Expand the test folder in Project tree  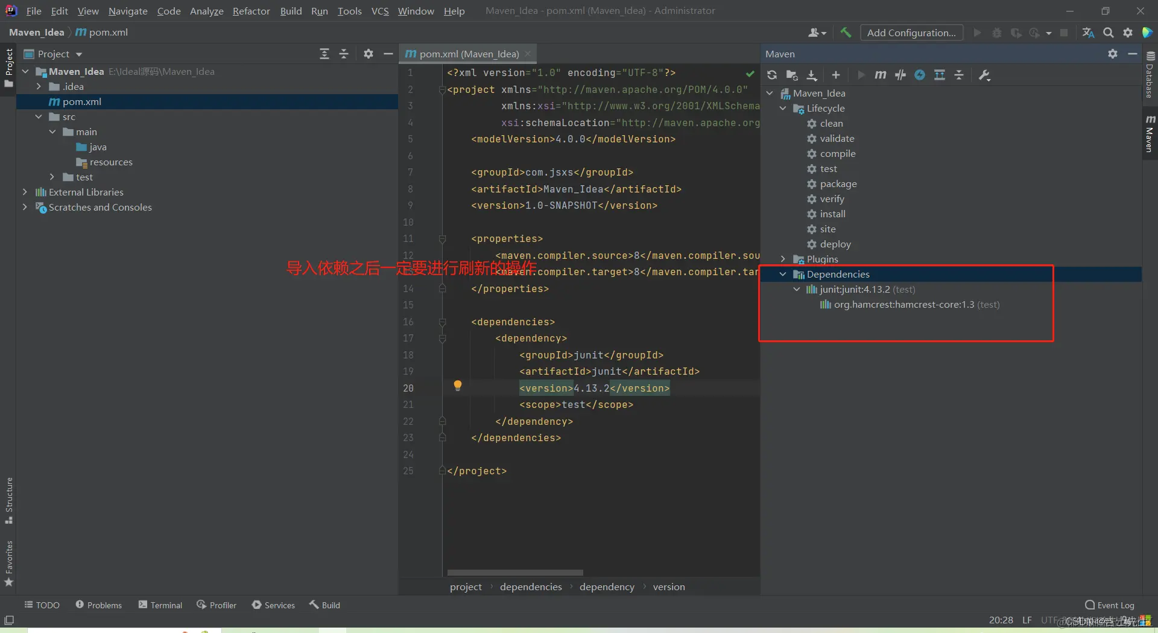pos(52,177)
